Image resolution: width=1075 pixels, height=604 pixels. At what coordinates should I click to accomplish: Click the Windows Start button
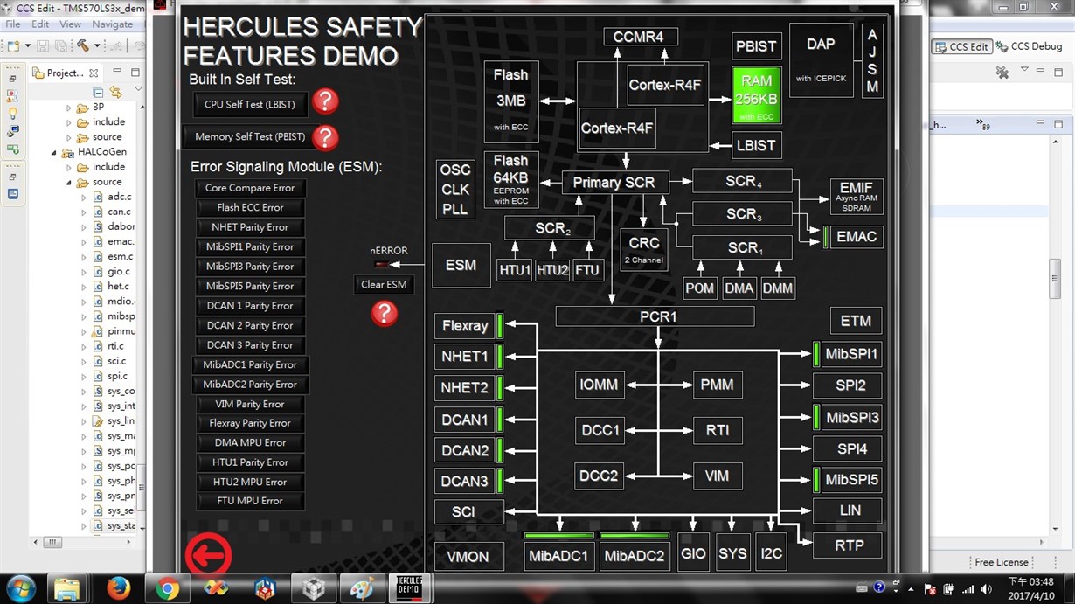(19, 588)
